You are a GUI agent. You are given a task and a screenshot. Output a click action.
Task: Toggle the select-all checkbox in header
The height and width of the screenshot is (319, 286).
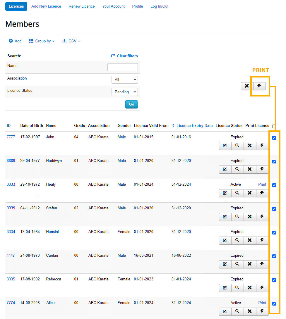(x=274, y=127)
